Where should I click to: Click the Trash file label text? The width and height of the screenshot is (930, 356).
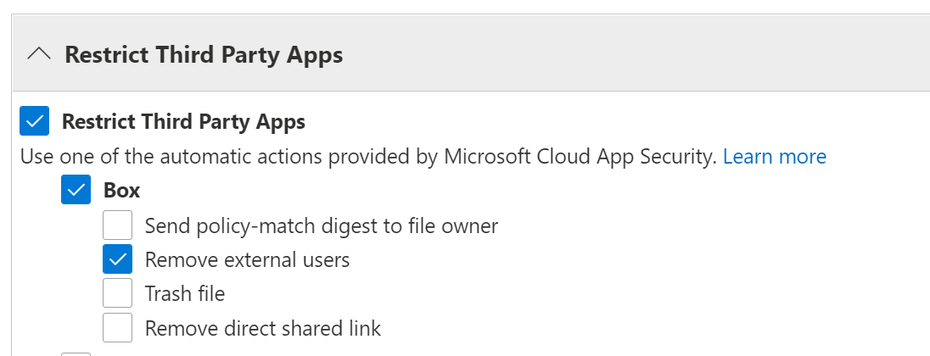[x=184, y=294]
